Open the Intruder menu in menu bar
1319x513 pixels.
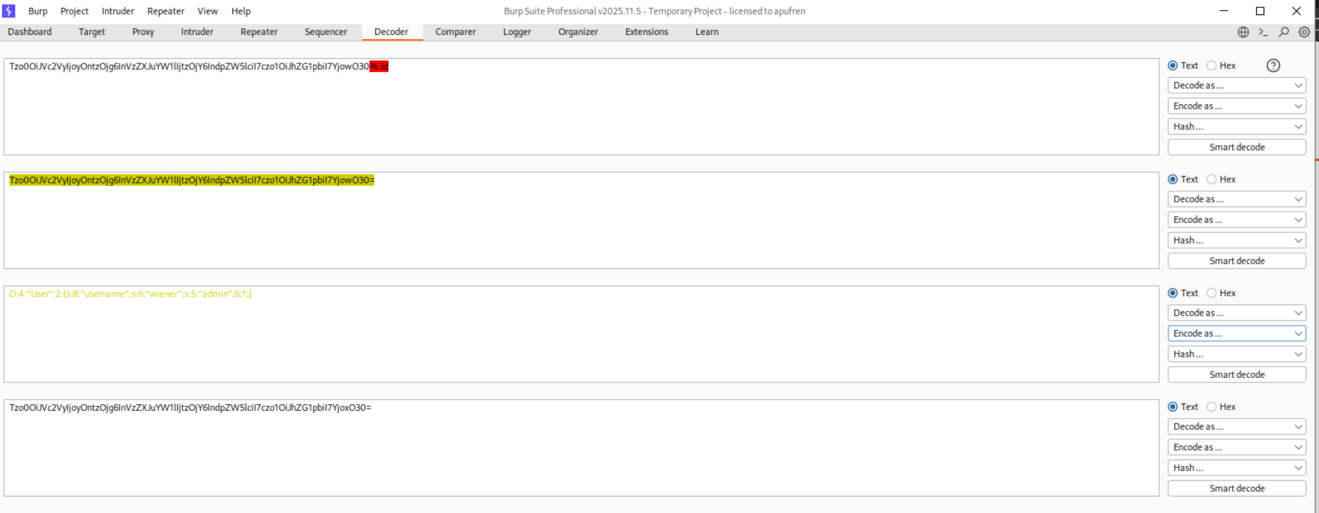click(118, 11)
